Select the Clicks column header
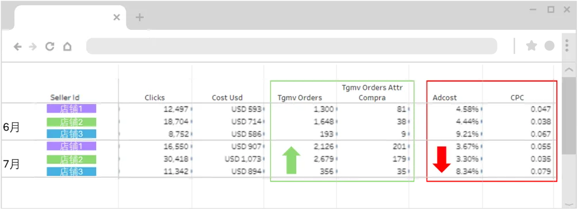 [155, 98]
